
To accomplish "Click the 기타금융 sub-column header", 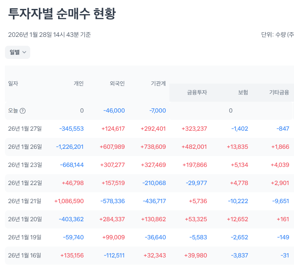I will coord(279,93).
